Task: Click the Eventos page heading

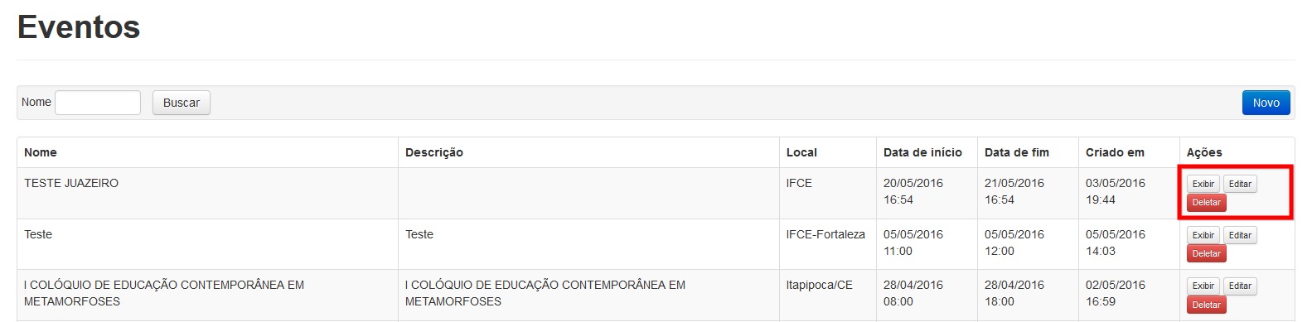Action: click(x=79, y=27)
